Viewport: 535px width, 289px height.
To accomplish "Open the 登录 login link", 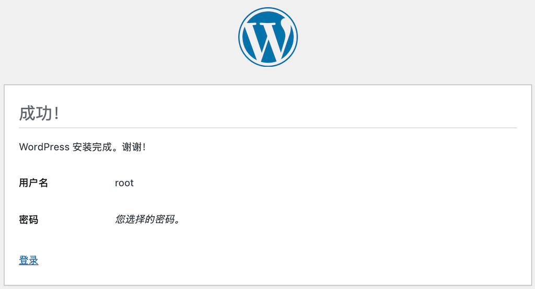I will (29, 260).
